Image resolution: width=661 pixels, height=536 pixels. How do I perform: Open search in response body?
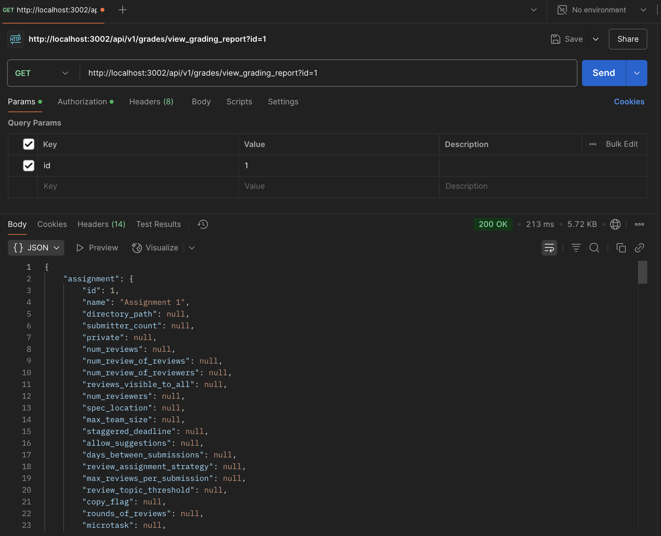point(594,248)
